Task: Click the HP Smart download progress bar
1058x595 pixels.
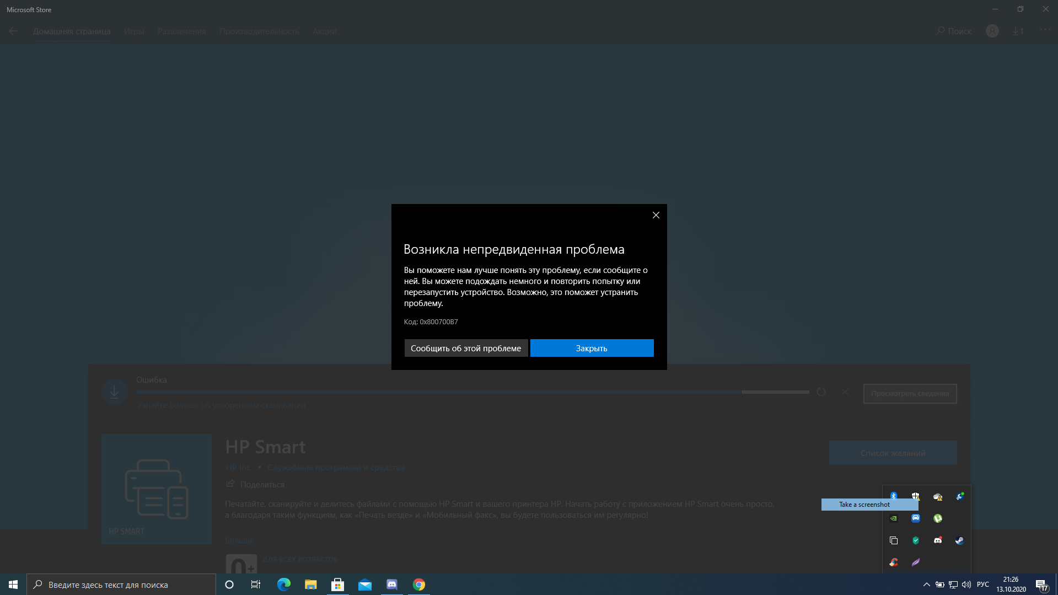Action: (472, 392)
